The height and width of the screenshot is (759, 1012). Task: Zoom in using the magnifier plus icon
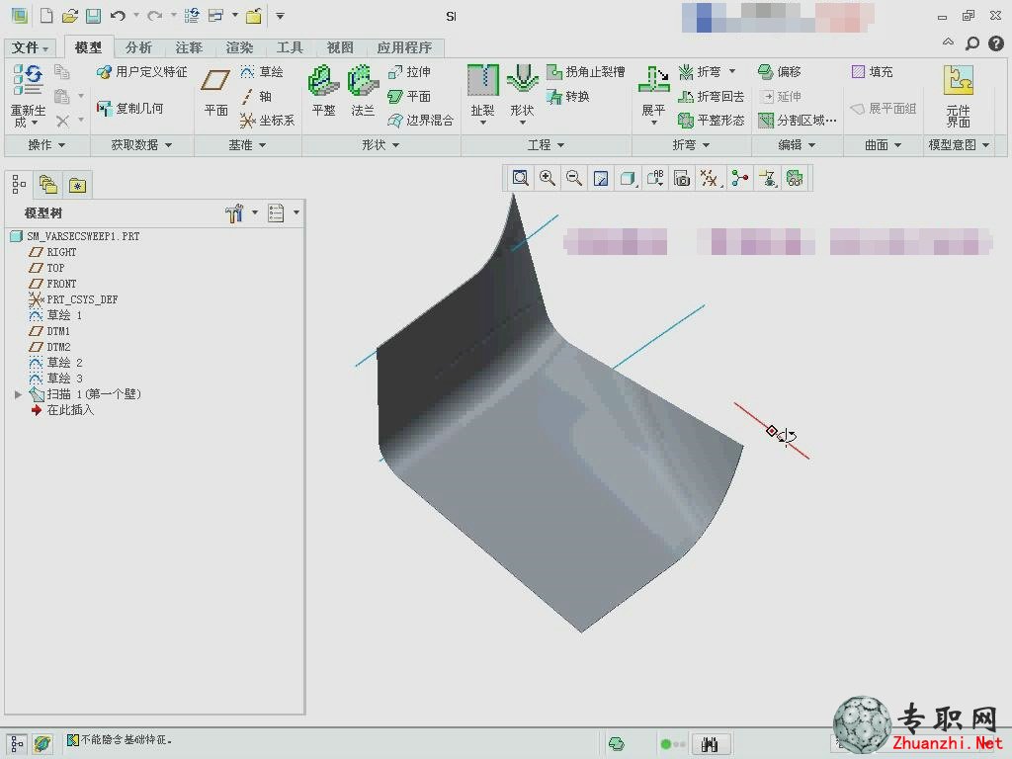pos(548,178)
